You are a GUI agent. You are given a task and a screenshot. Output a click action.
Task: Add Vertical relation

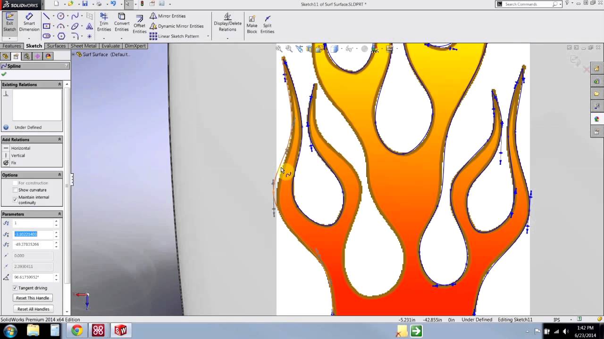pyautogui.click(x=15, y=155)
